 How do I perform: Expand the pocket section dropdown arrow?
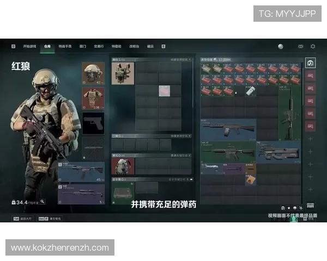[x=189, y=136]
